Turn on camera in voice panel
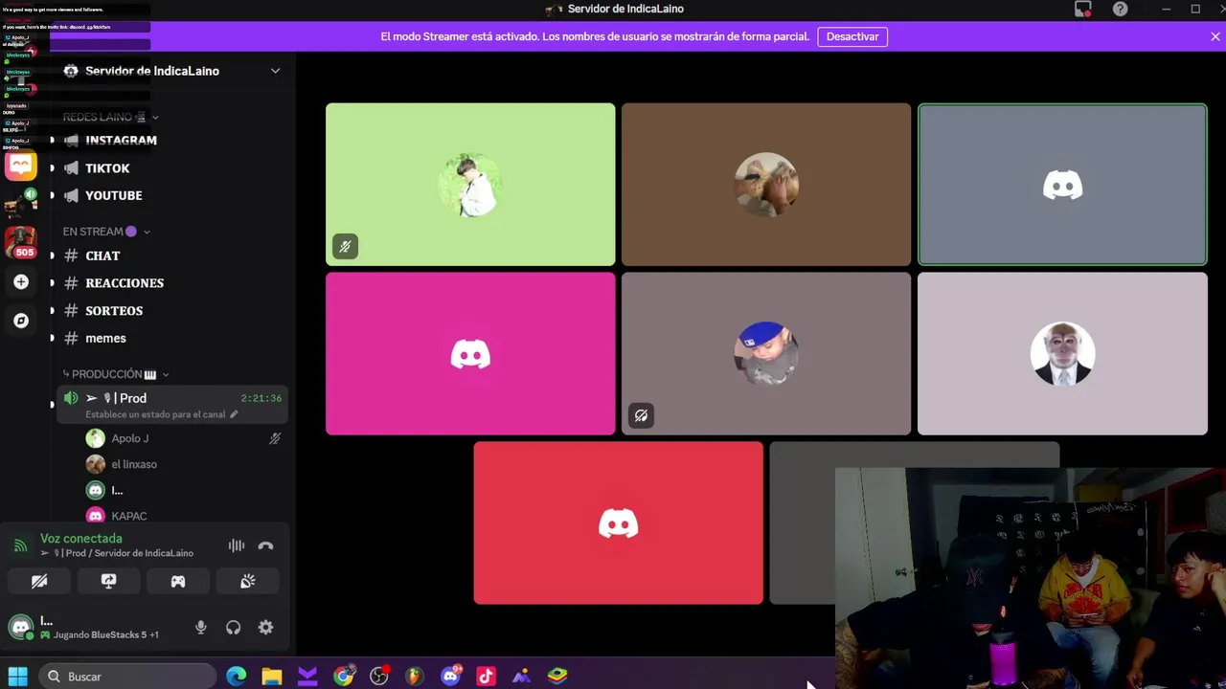Screen dimensions: 1226x689 (39, 581)
